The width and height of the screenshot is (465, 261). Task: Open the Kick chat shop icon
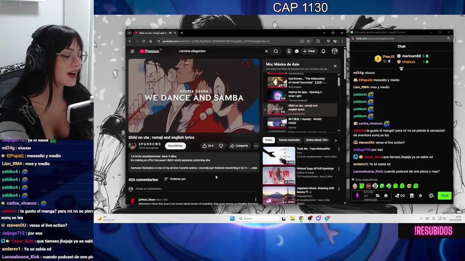(412, 196)
